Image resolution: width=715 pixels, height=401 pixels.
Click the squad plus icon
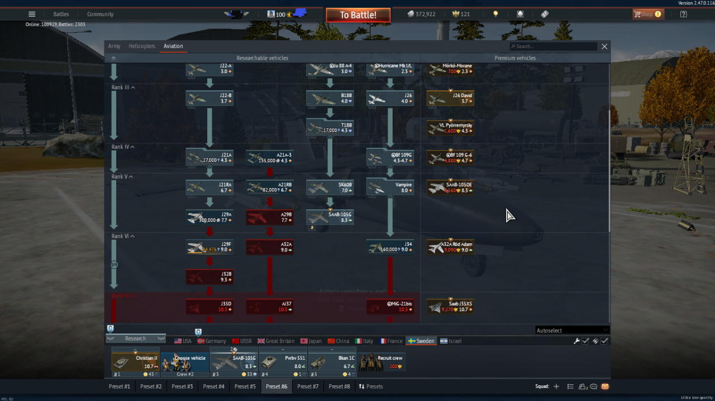(x=556, y=386)
